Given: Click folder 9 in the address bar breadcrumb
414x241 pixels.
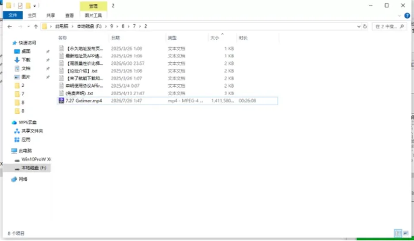Looking at the screenshot, I should coord(111,26).
